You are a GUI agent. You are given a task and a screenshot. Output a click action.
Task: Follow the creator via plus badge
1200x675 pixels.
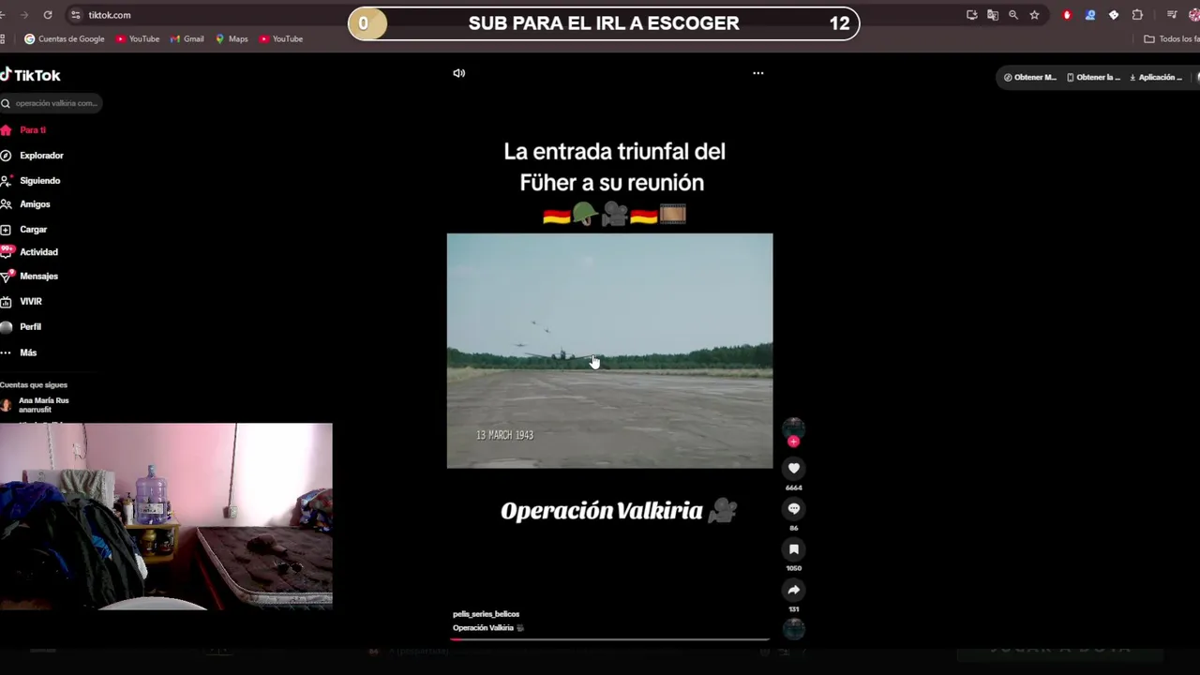click(793, 442)
